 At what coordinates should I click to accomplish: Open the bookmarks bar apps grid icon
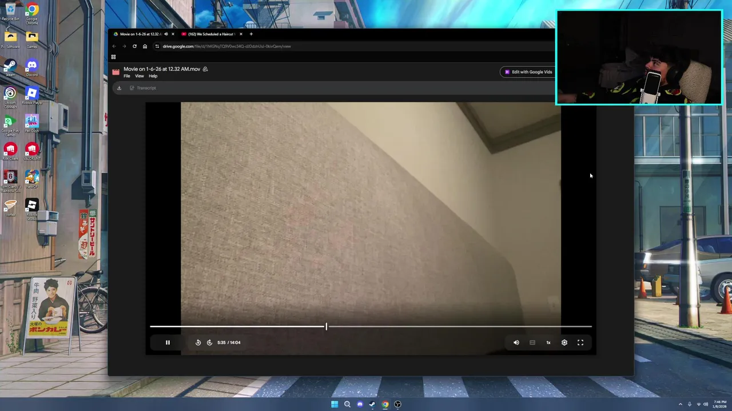tap(113, 57)
